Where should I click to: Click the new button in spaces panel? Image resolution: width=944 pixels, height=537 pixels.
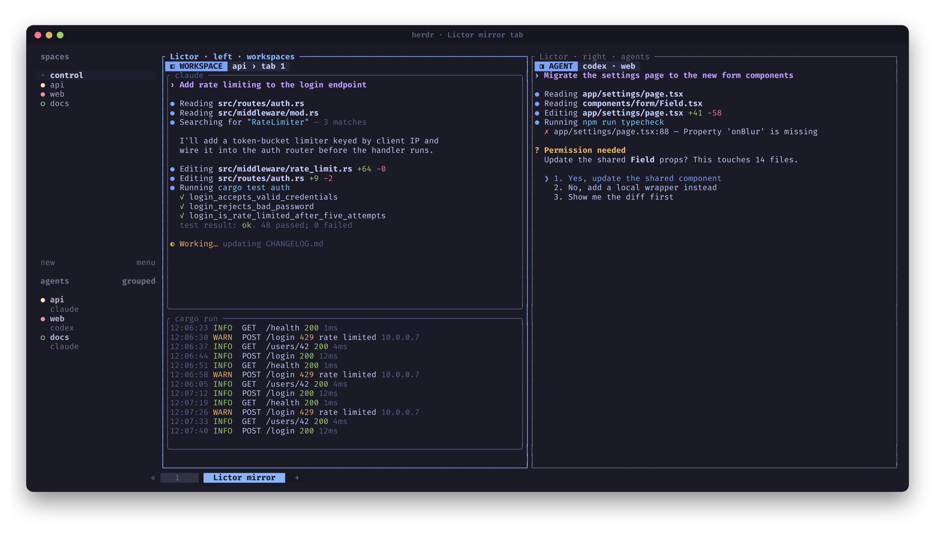(x=48, y=263)
